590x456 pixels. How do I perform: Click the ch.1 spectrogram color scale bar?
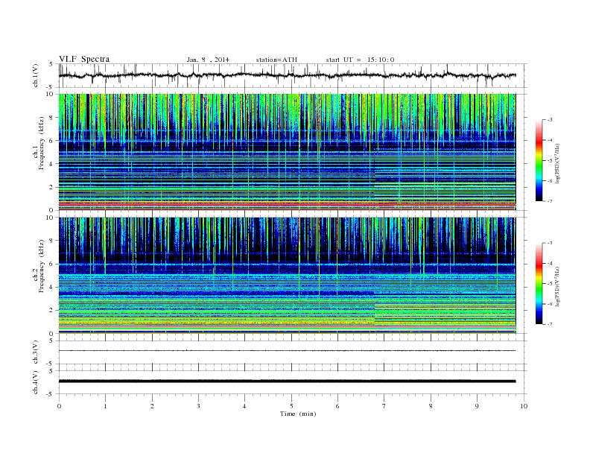(x=539, y=160)
